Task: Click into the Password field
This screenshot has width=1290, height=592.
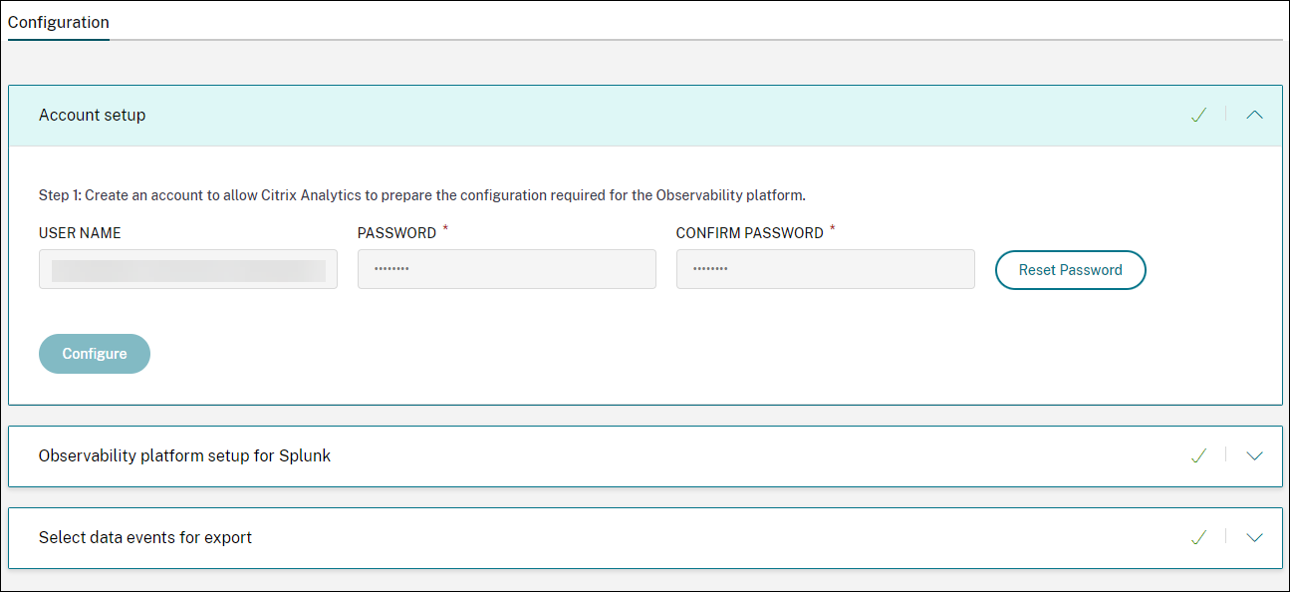Action: pyautogui.click(x=506, y=269)
